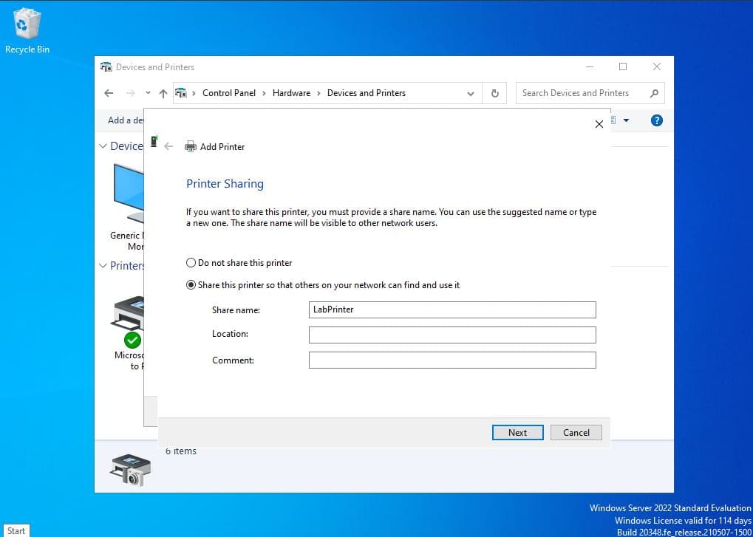This screenshot has width=753, height=537.
Task: Close the Add Printer wizard with X
Action: point(599,124)
